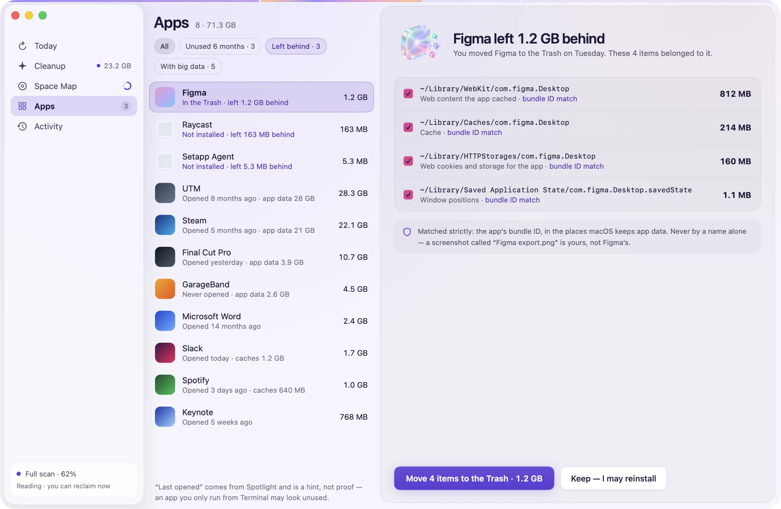Select the Final Cut Pro app icon

click(x=165, y=257)
